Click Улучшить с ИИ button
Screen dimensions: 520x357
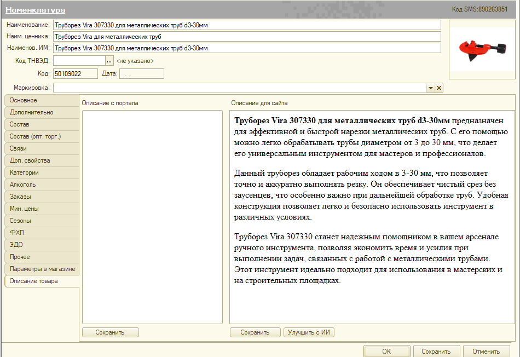[x=309, y=332]
